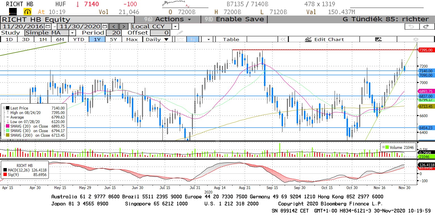
Task: Click the blue 6837.00 price axis label
Action: click(426, 96)
